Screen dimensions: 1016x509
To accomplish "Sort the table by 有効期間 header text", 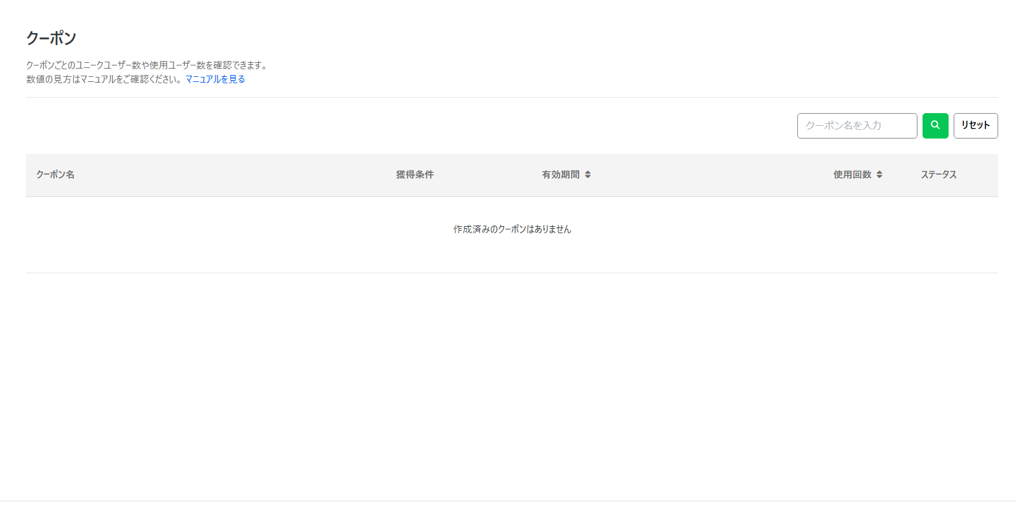I will coord(560,175).
